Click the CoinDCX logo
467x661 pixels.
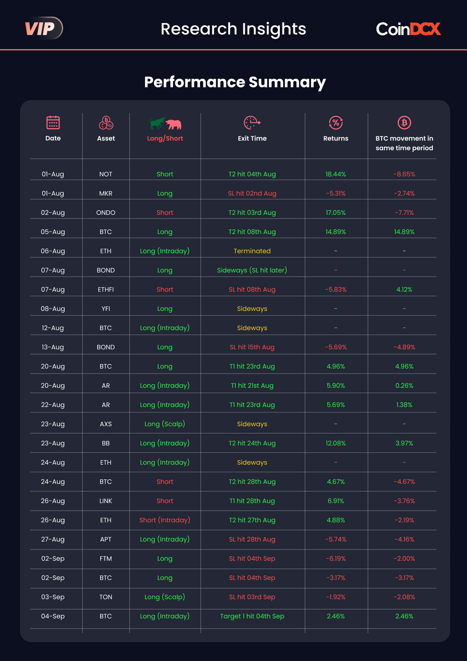[x=408, y=29]
